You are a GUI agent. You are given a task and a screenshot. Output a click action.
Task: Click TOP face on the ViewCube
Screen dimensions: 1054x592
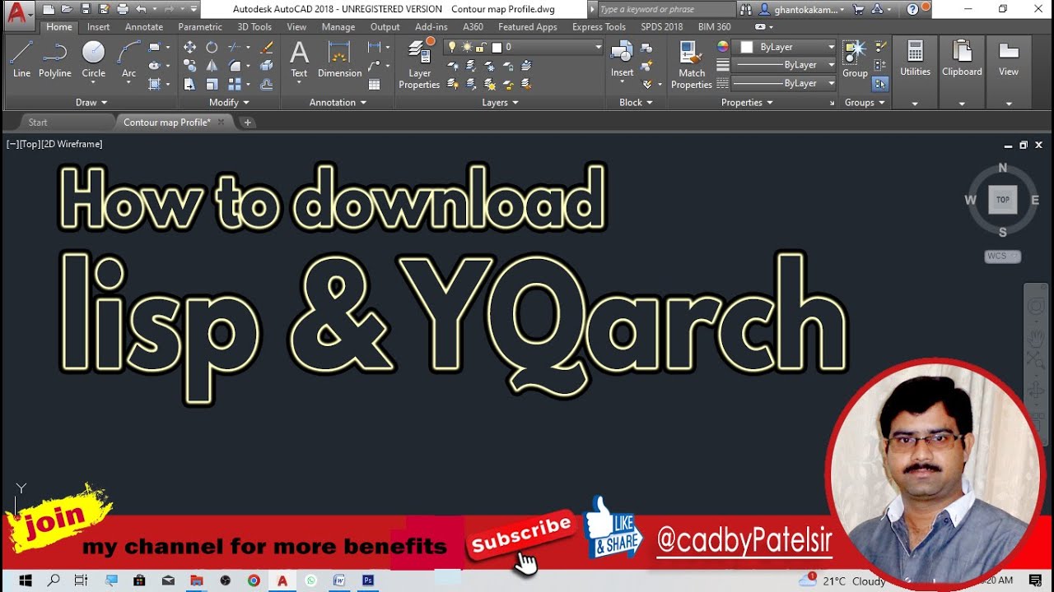[1002, 200]
